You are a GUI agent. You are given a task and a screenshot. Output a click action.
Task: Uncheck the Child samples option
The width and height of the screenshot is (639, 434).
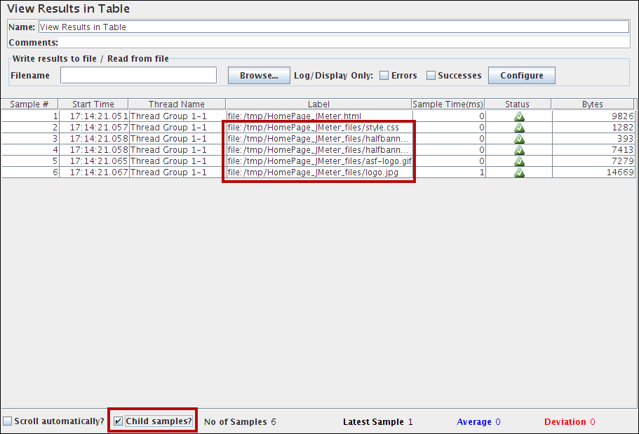[119, 421]
